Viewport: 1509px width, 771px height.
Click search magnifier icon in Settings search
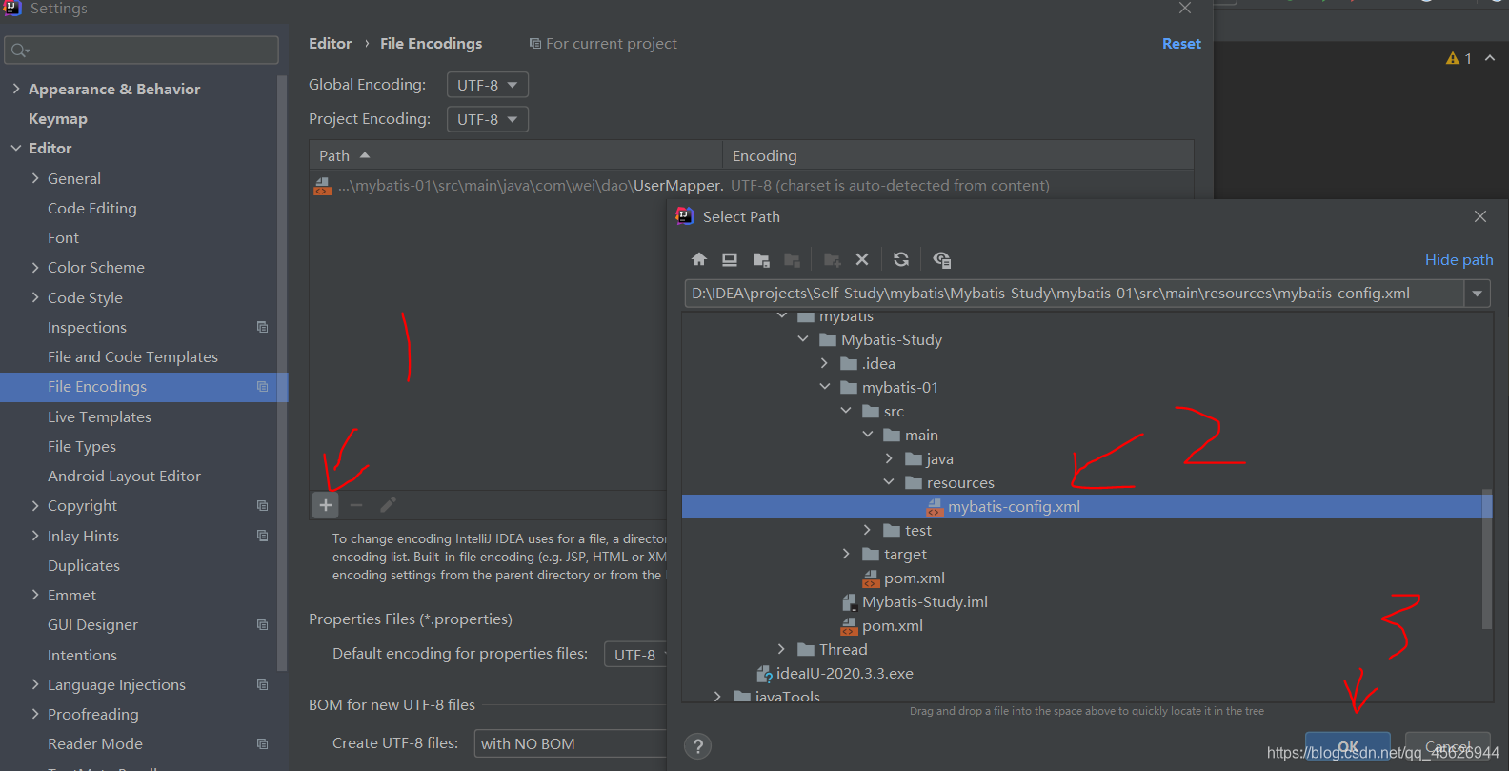(x=20, y=50)
